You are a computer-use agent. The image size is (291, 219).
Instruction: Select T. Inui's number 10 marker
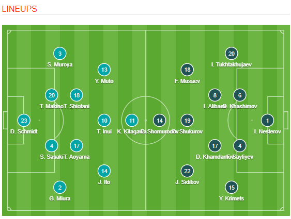coord(104,121)
